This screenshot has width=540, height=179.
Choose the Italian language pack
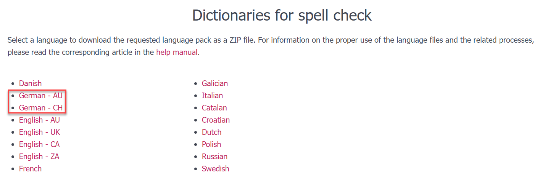[x=213, y=96]
